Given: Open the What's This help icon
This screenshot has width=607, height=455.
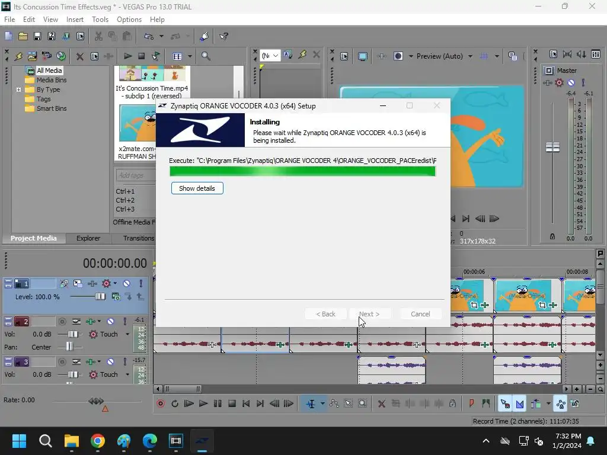Looking at the screenshot, I should click(223, 36).
